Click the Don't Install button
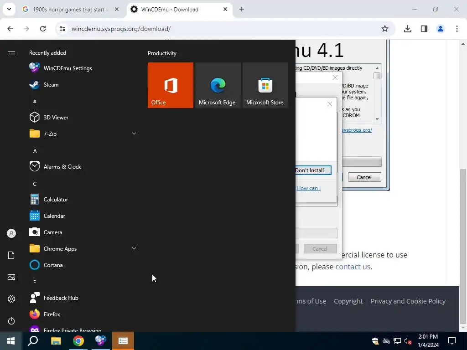Image resolution: width=467 pixels, height=350 pixels. tap(313, 170)
